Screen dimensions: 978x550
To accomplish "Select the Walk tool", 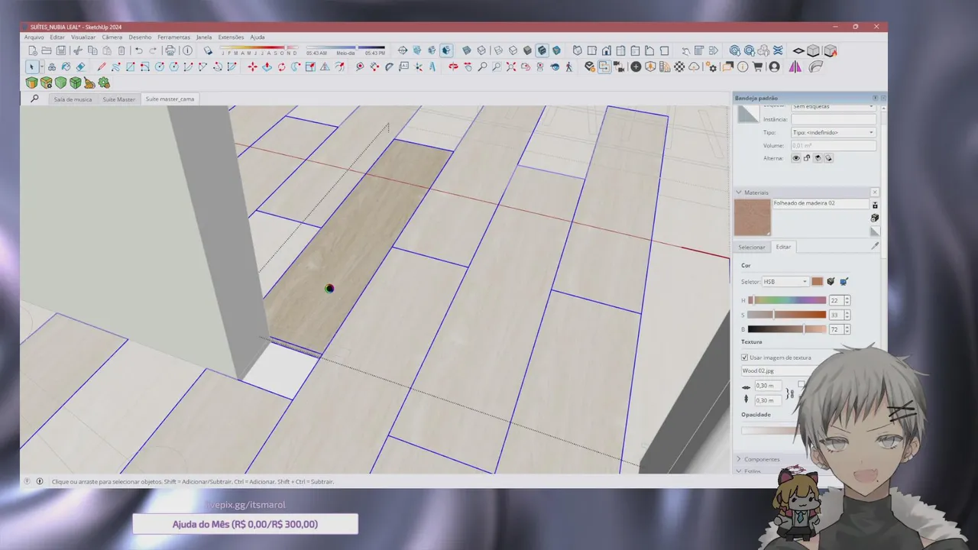I will tap(568, 67).
